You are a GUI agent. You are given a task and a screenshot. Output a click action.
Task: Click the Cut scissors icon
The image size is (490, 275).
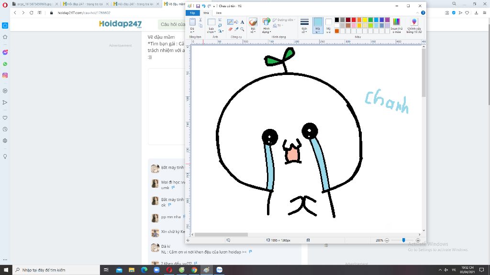200,20
